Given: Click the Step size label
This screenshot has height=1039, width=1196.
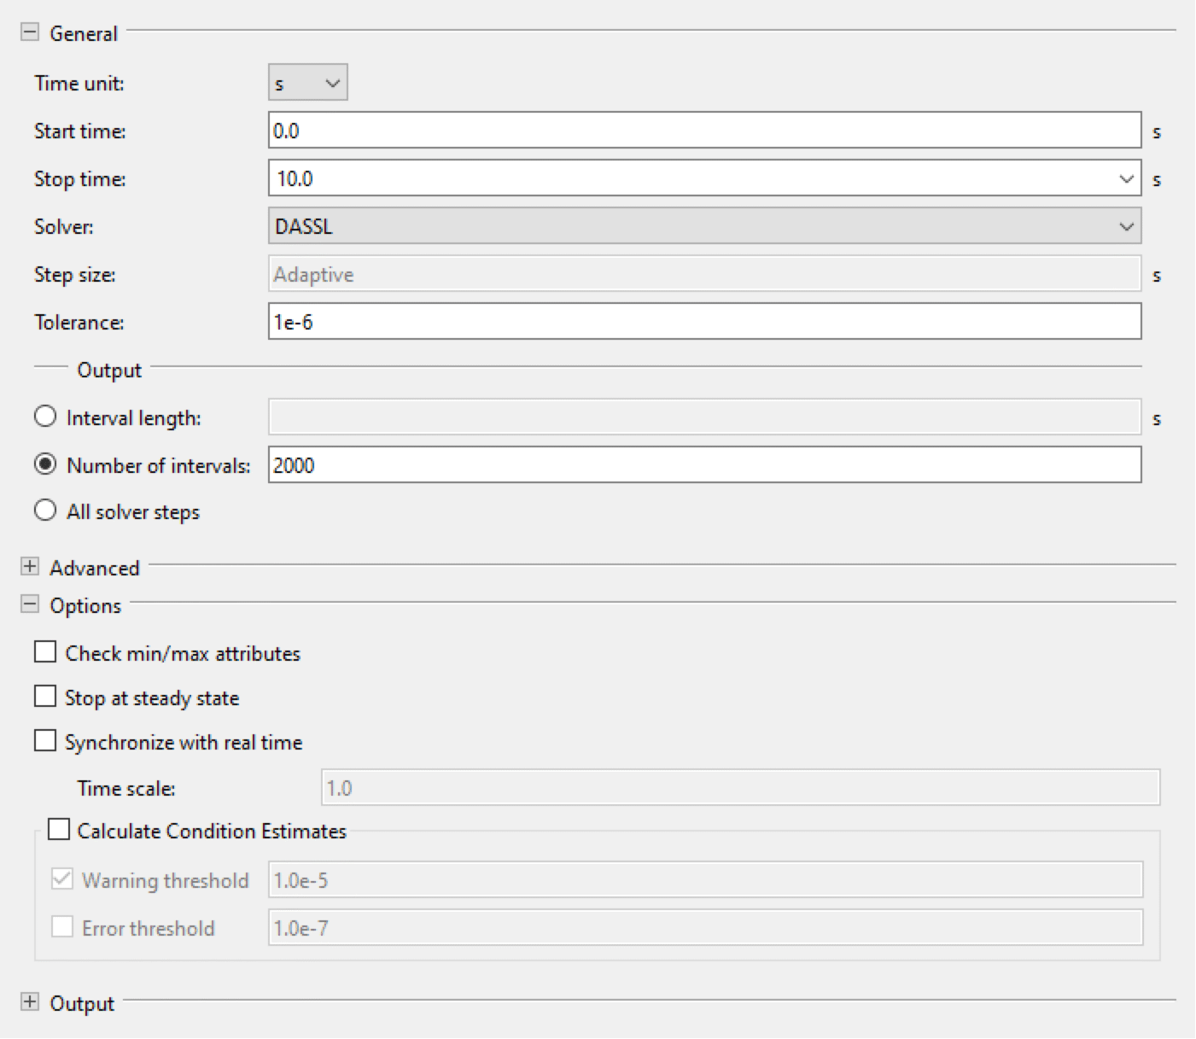Looking at the screenshot, I should point(75,275).
